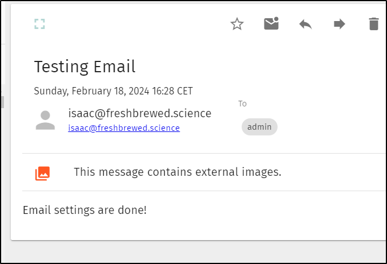Image resolution: width=387 pixels, height=264 pixels.
Task: Click the orange external images icon
Action: click(42, 174)
